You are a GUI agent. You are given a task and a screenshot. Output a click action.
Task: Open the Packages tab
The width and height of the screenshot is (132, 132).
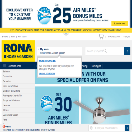[x=96, y=66]
